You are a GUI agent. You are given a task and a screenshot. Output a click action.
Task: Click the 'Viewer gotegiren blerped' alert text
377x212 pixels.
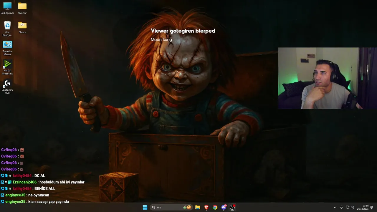click(x=183, y=31)
